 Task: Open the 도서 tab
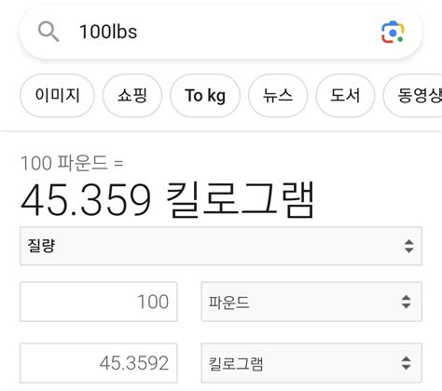click(x=345, y=95)
